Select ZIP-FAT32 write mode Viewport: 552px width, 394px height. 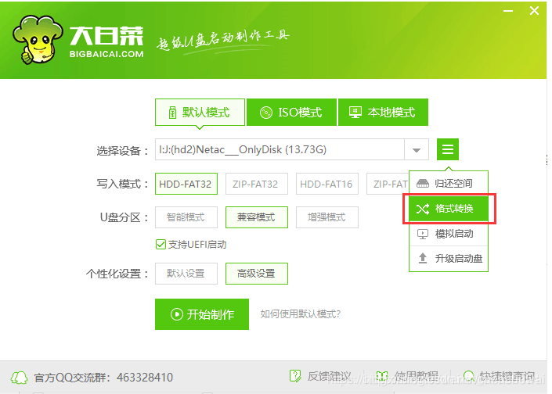pyautogui.click(x=257, y=184)
